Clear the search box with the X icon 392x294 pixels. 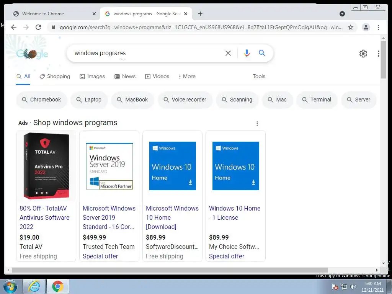[228, 53]
